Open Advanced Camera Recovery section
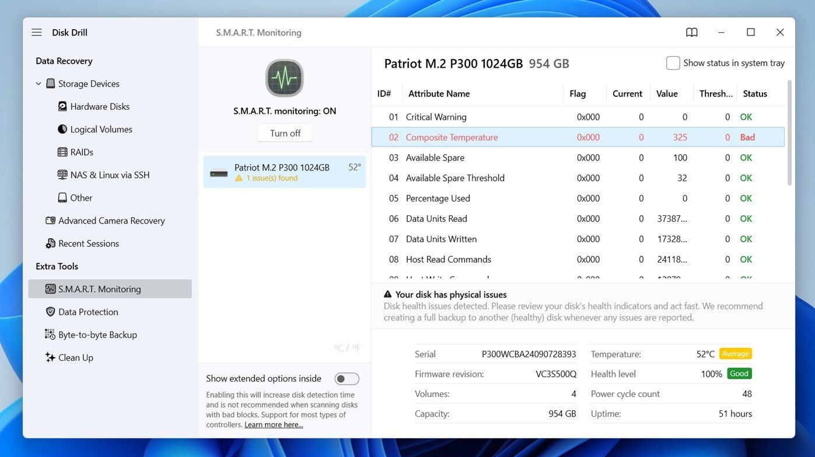This screenshot has width=815, height=457. [x=111, y=221]
